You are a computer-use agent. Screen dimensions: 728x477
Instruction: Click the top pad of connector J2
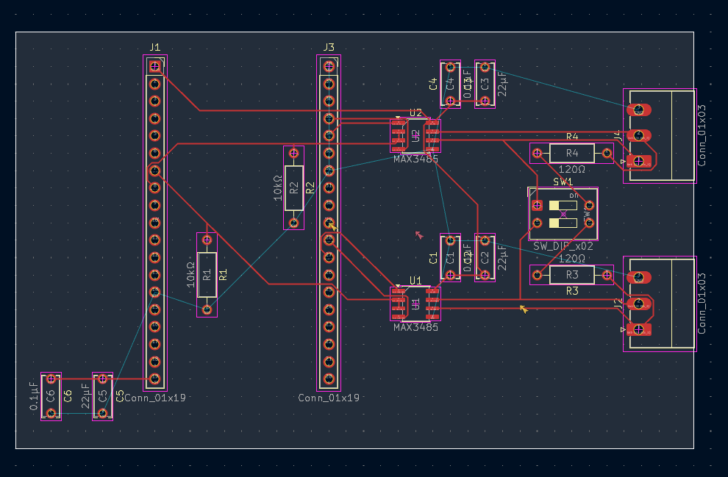click(x=639, y=278)
